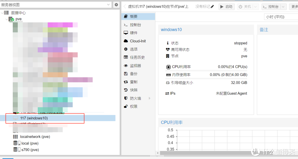Expand the 服务器视图 view selector dropdown
Image resolution: width=298 pixels, height=159 pixels.
[x=109, y=4]
